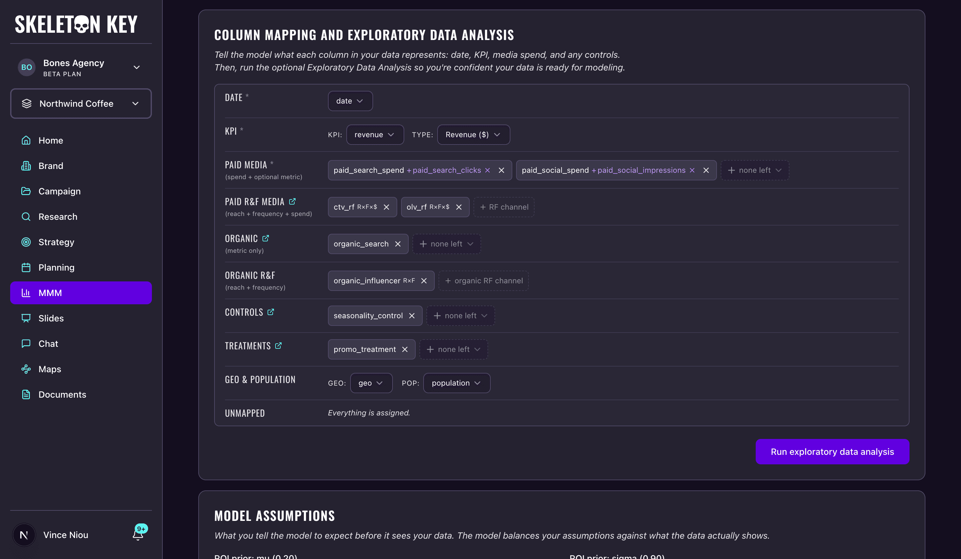The width and height of the screenshot is (961, 559).
Task: Click the Skeleton Key logo
Action: 76,24
